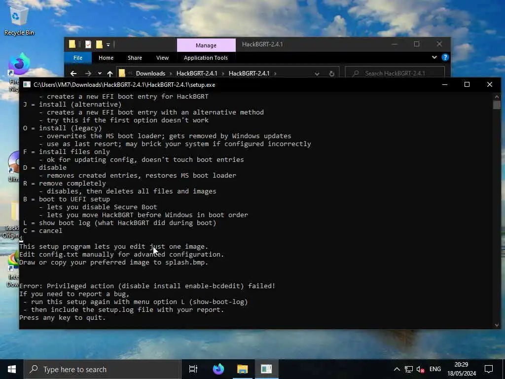Click the console scrollbar down arrow
The height and width of the screenshot is (379, 505).
point(497,325)
